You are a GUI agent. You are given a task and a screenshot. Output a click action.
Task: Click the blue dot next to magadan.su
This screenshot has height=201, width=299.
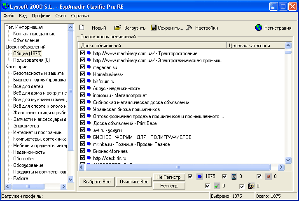[x=89, y=67]
